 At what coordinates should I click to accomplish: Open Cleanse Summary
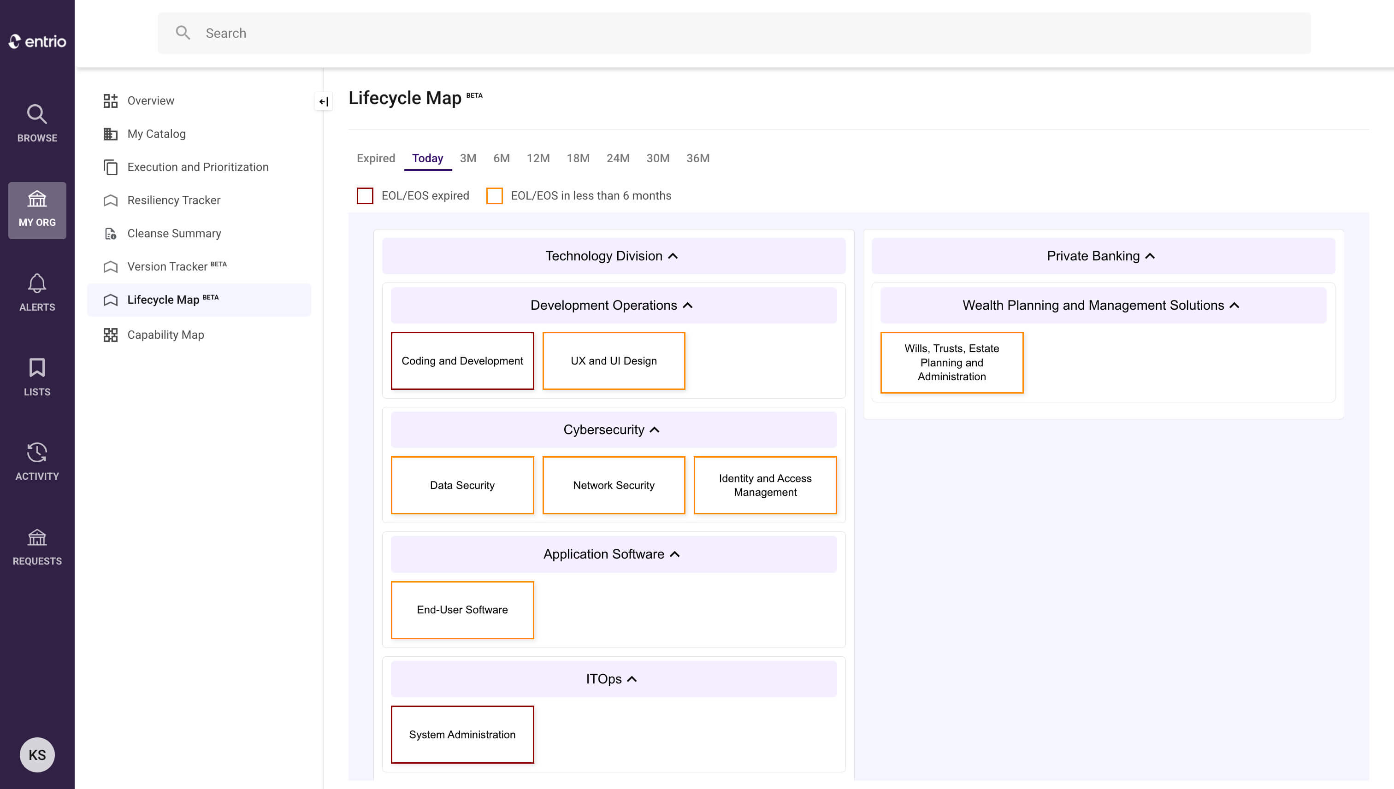coord(174,234)
